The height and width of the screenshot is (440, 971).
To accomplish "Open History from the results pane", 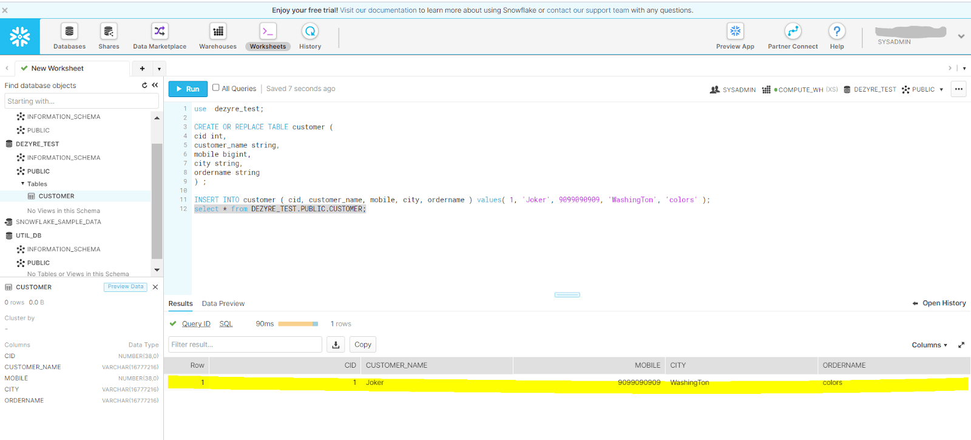I will [939, 303].
